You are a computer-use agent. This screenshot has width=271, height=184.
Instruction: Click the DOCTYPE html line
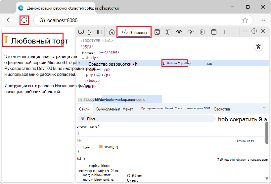[97, 41]
